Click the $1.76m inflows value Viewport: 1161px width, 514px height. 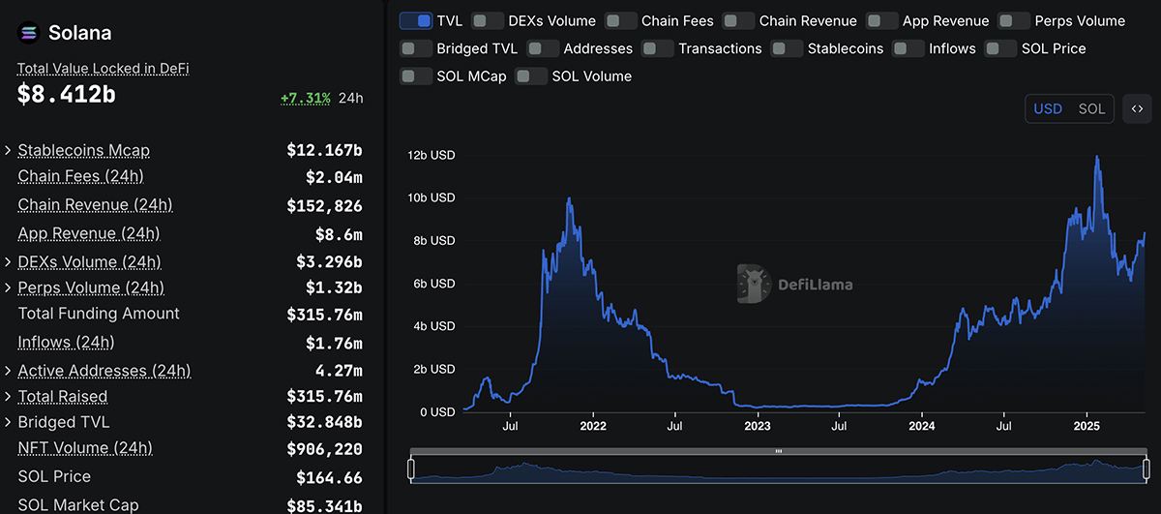click(334, 343)
